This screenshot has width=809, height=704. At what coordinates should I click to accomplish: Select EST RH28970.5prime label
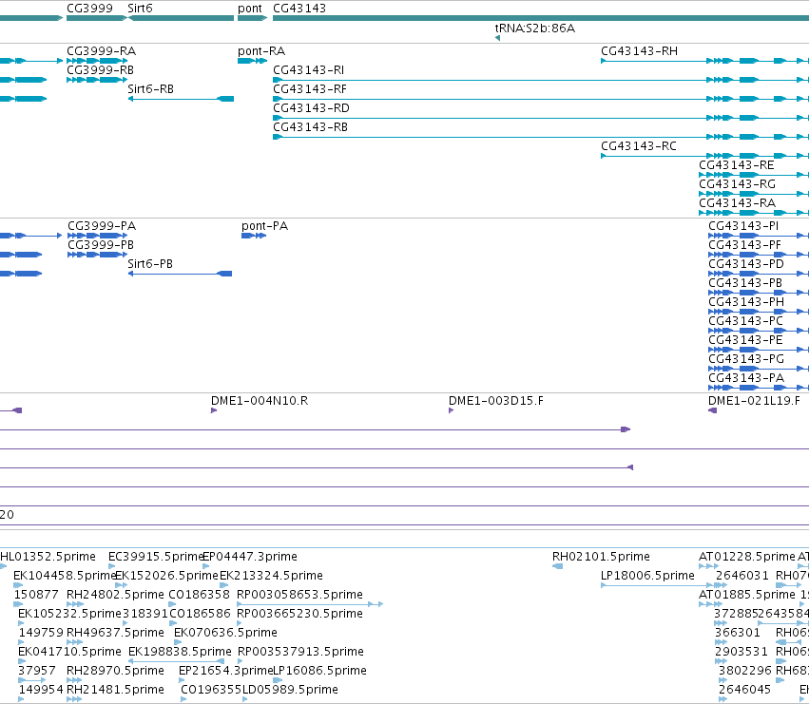click(x=116, y=671)
